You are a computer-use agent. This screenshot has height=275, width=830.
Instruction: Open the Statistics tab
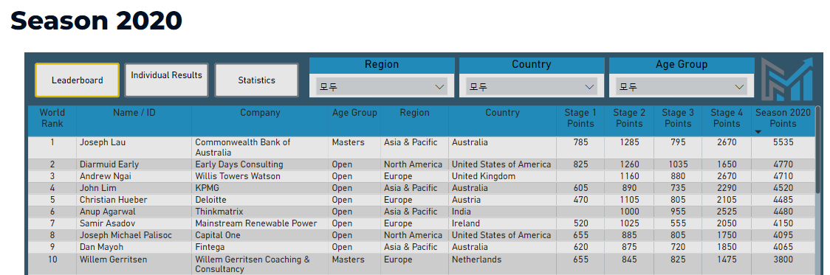257,80
